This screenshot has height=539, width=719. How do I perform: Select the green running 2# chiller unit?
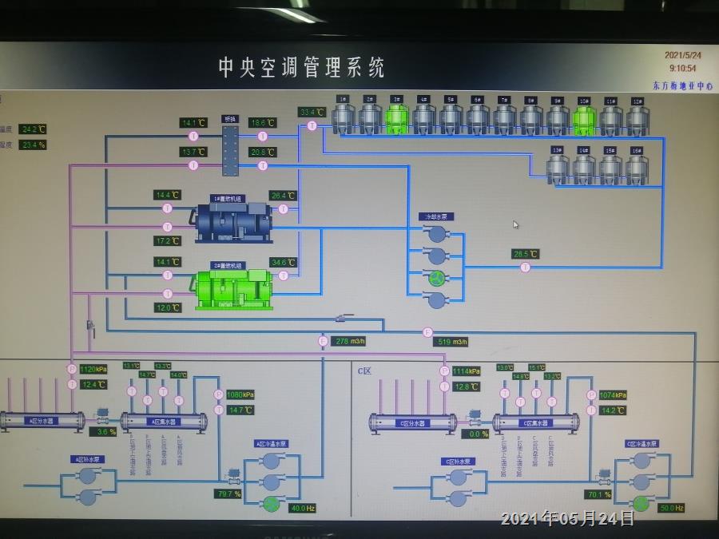click(x=232, y=289)
